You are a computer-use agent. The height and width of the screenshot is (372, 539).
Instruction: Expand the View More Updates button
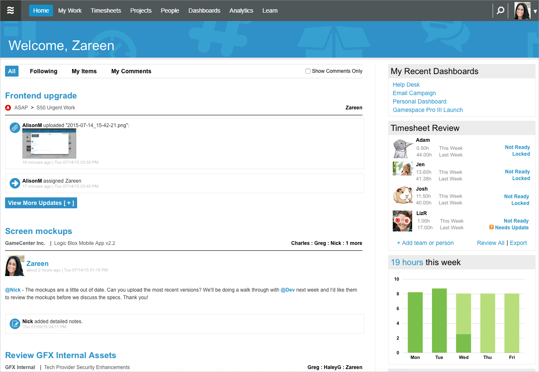pos(41,203)
